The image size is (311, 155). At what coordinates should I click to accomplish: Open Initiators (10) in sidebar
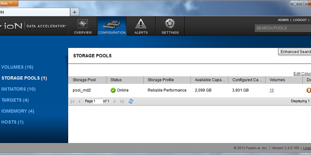click(18, 89)
